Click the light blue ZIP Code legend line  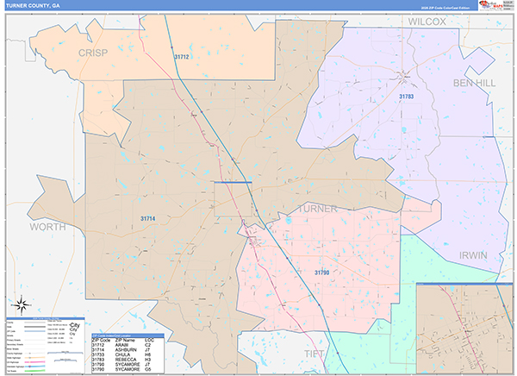[x=34, y=331]
